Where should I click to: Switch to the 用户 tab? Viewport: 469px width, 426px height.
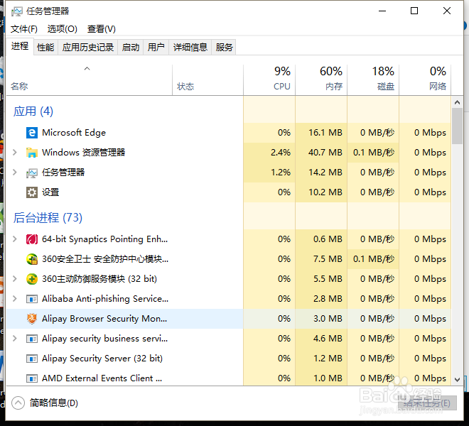point(156,48)
